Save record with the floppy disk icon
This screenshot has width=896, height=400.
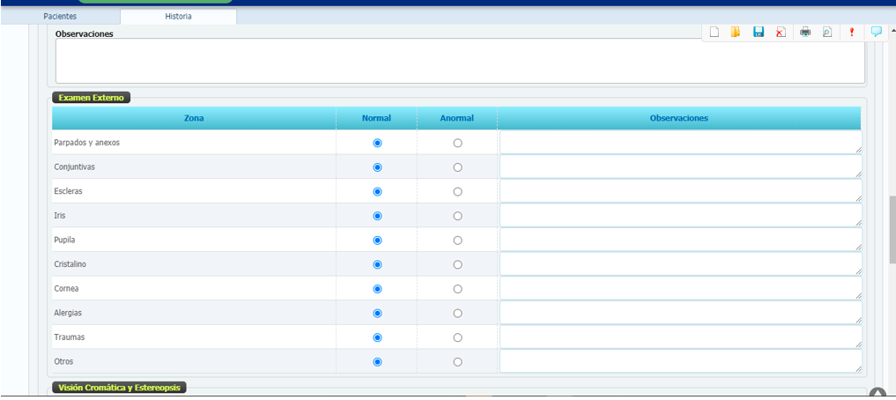tap(759, 33)
